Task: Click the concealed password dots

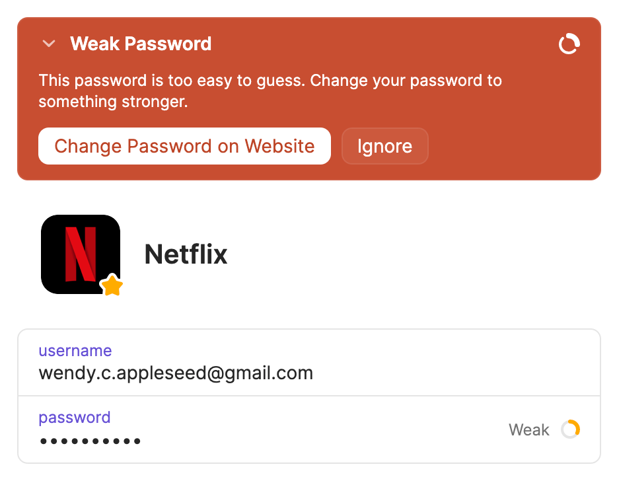Action: 90,441
